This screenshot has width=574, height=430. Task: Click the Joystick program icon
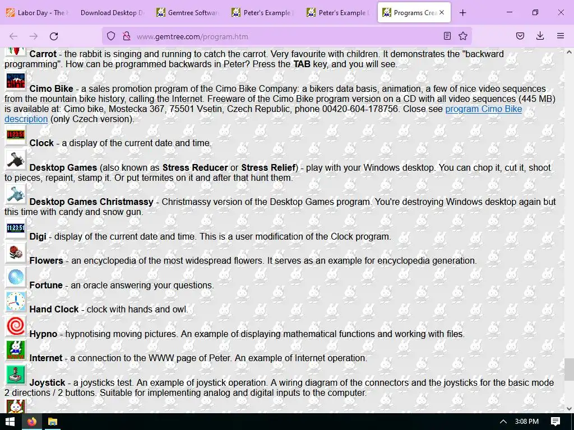16,375
